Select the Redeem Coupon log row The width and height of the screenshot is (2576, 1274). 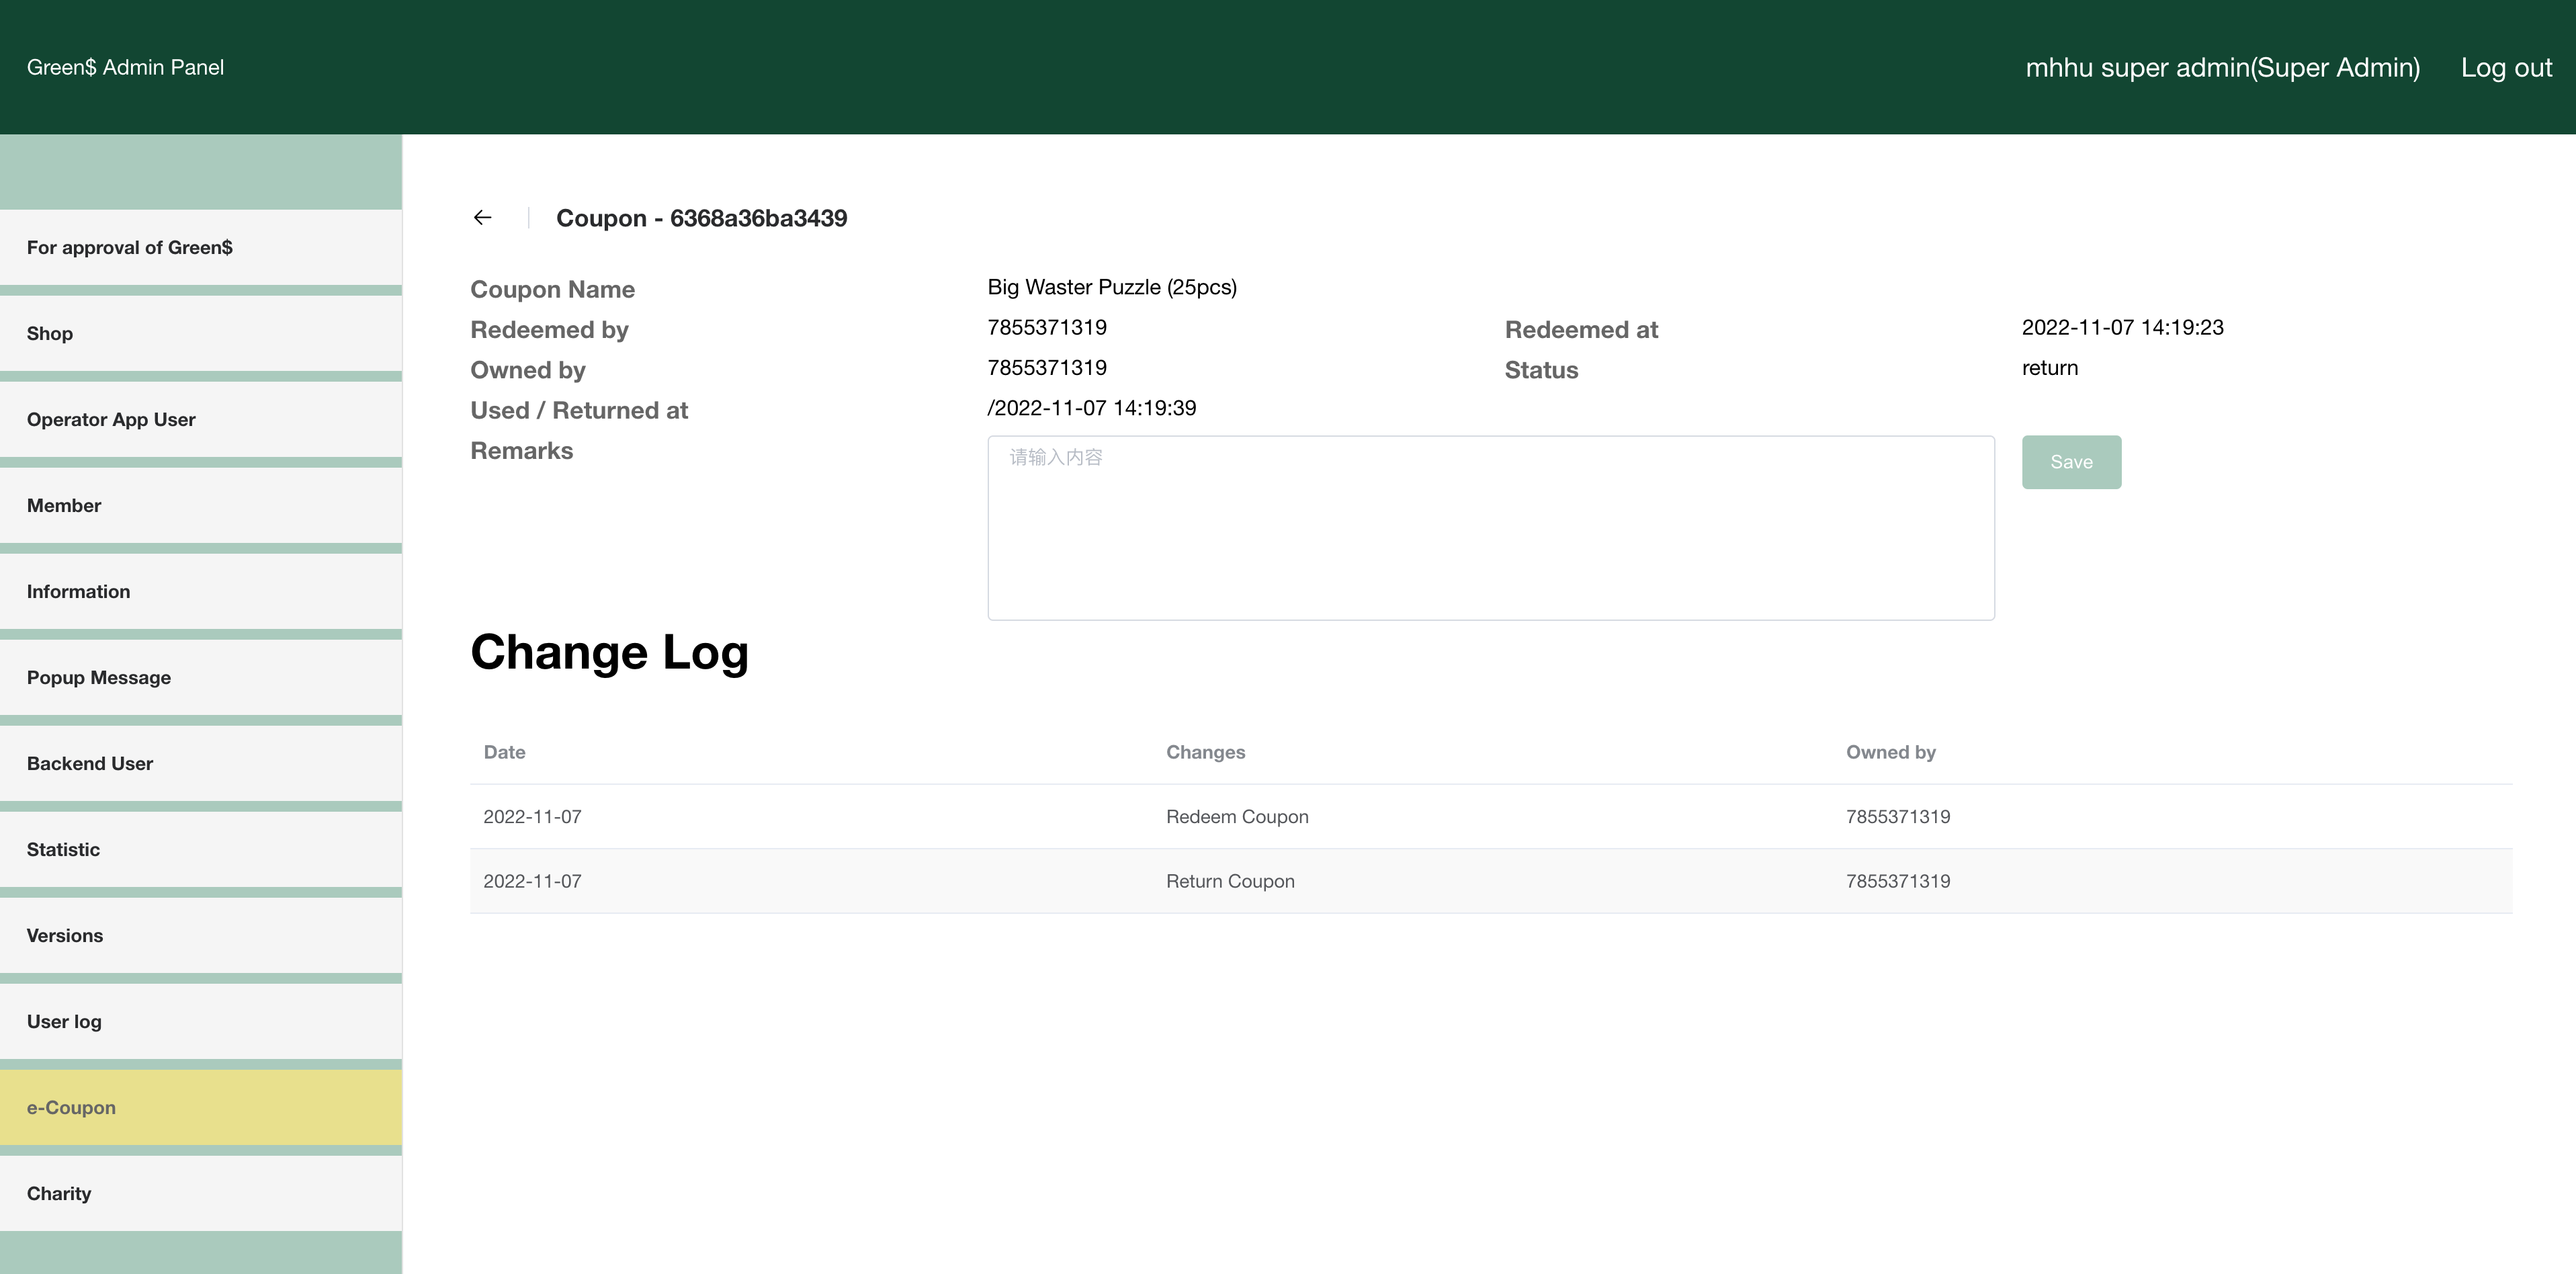point(1236,817)
